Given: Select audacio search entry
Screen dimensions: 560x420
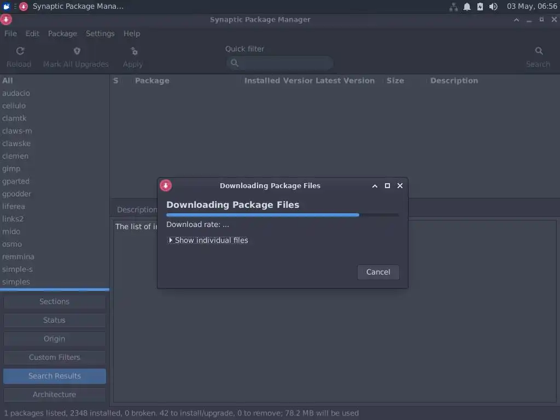Looking at the screenshot, I should (x=16, y=93).
